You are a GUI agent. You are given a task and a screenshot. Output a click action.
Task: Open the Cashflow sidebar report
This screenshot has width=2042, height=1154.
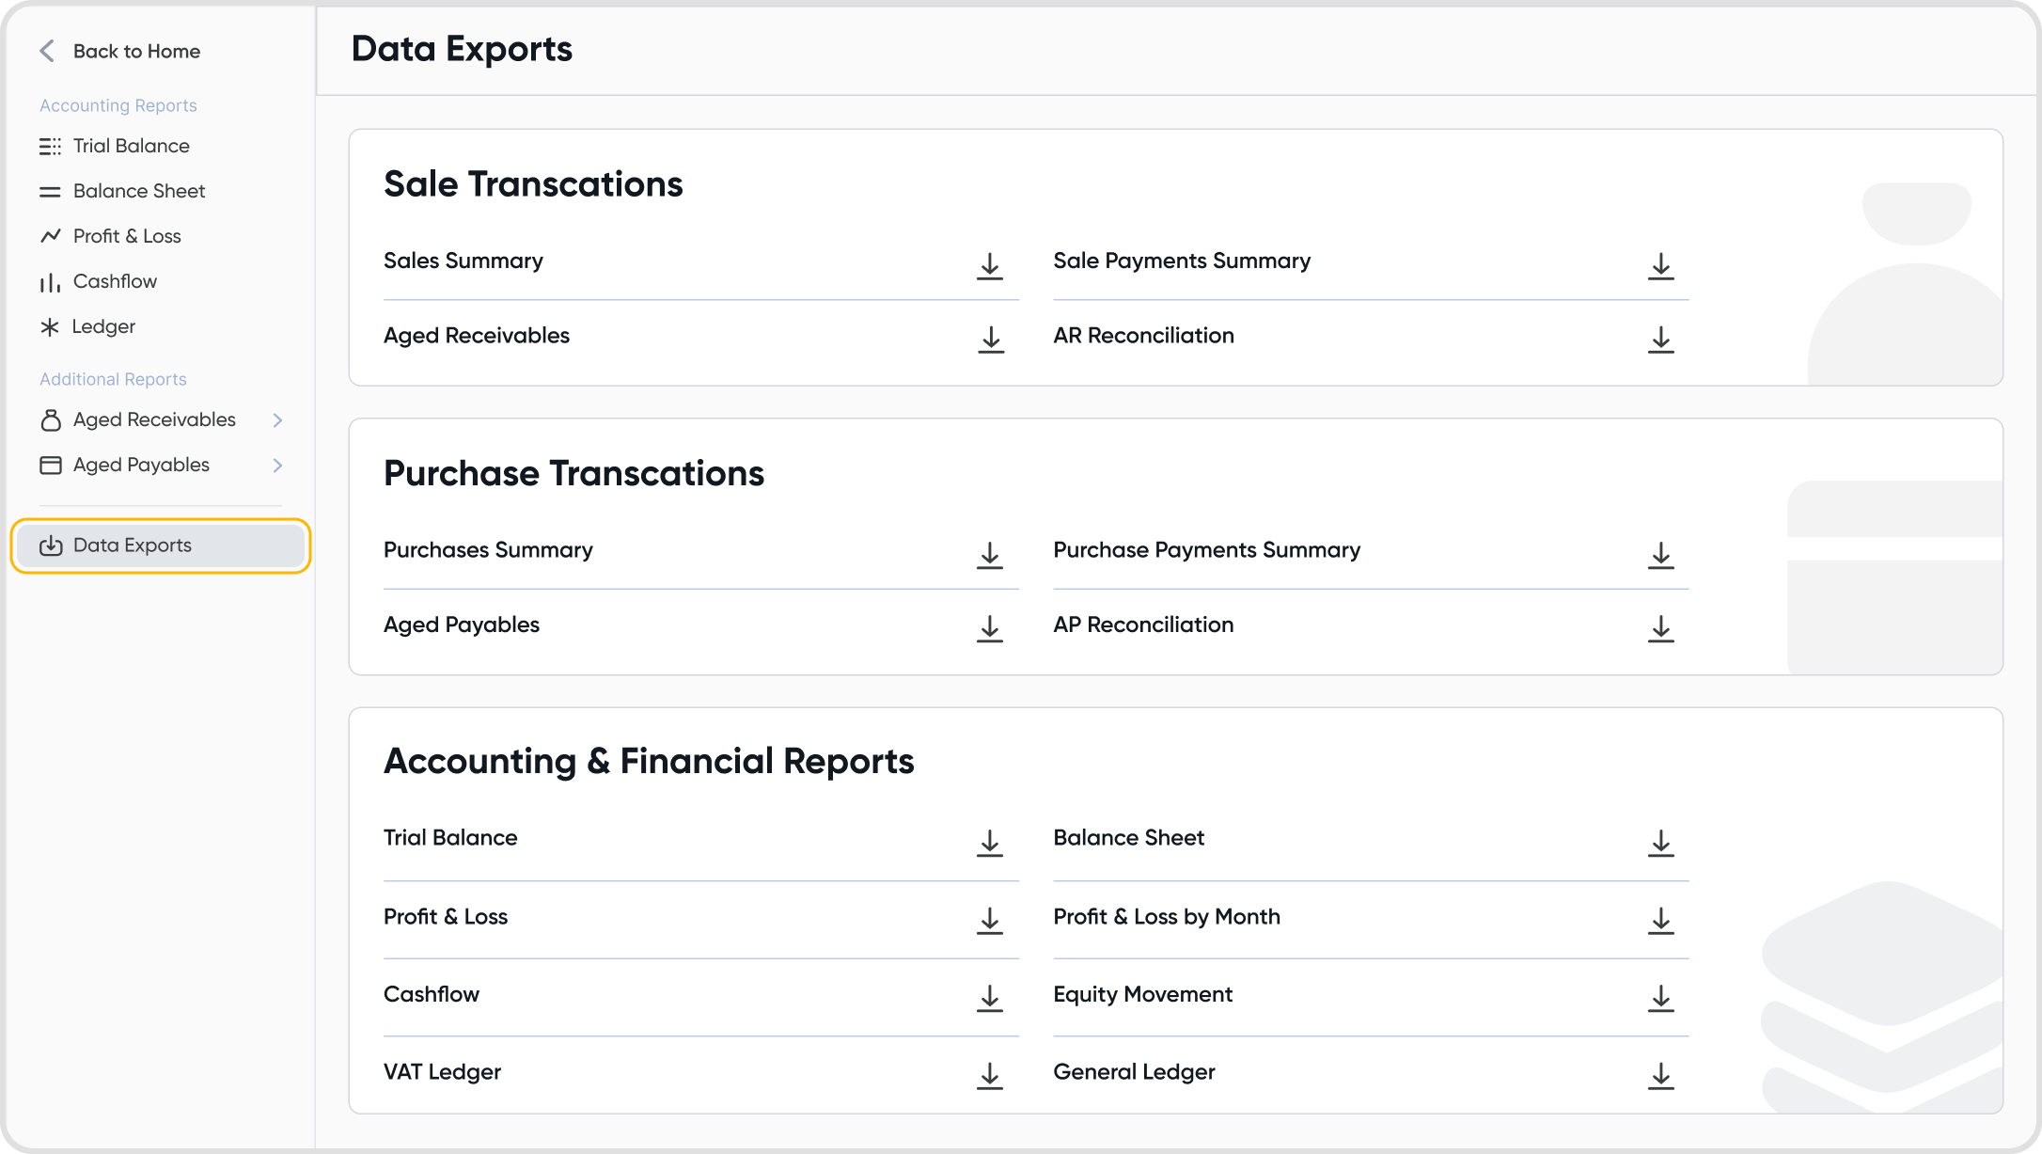tap(115, 281)
